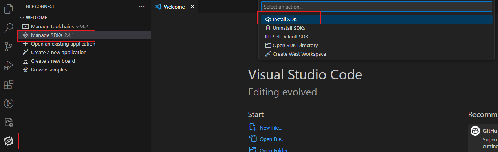
Task: Click the GitHub Copilot icon under Recommended
Action: pos(475,131)
